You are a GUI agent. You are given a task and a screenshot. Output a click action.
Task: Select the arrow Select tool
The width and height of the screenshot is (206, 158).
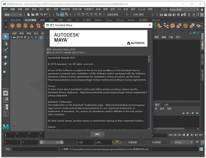pos(5,36)
